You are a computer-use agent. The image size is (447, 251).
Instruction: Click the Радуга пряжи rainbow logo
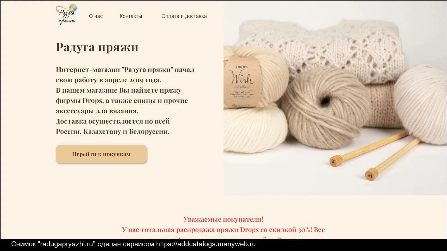[x=66, y=15]
